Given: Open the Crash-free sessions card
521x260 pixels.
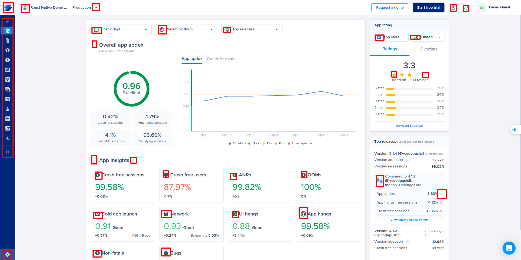Looking at the screenshot, I should pyautogui.click(x=123, y=185).
